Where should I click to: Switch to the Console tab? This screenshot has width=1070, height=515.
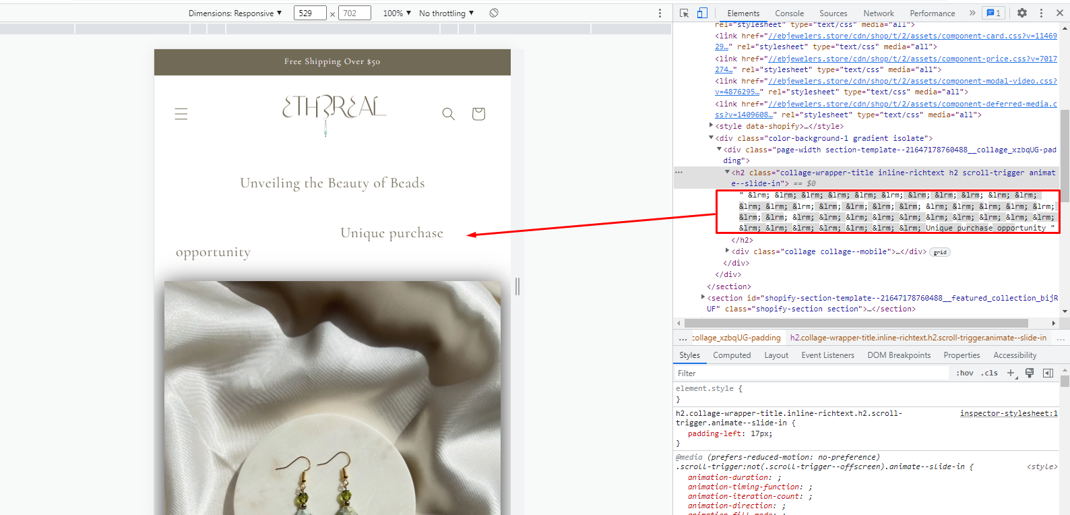click(x=789, y=13)
